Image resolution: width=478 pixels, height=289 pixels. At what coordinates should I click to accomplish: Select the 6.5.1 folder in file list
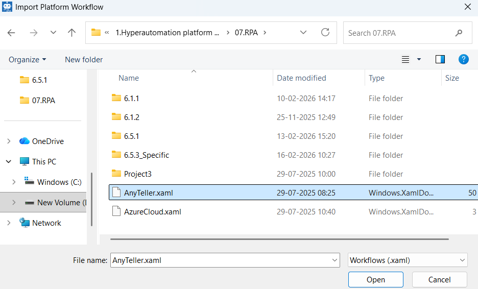click(x=293, y=136)
